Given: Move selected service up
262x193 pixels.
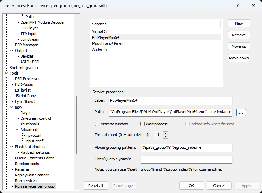Looking at the screenshot, I should (x=239, y=46).
